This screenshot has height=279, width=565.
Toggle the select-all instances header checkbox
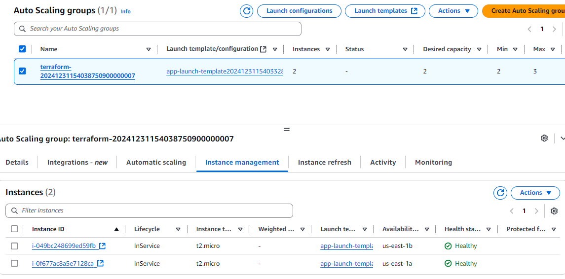14,229
